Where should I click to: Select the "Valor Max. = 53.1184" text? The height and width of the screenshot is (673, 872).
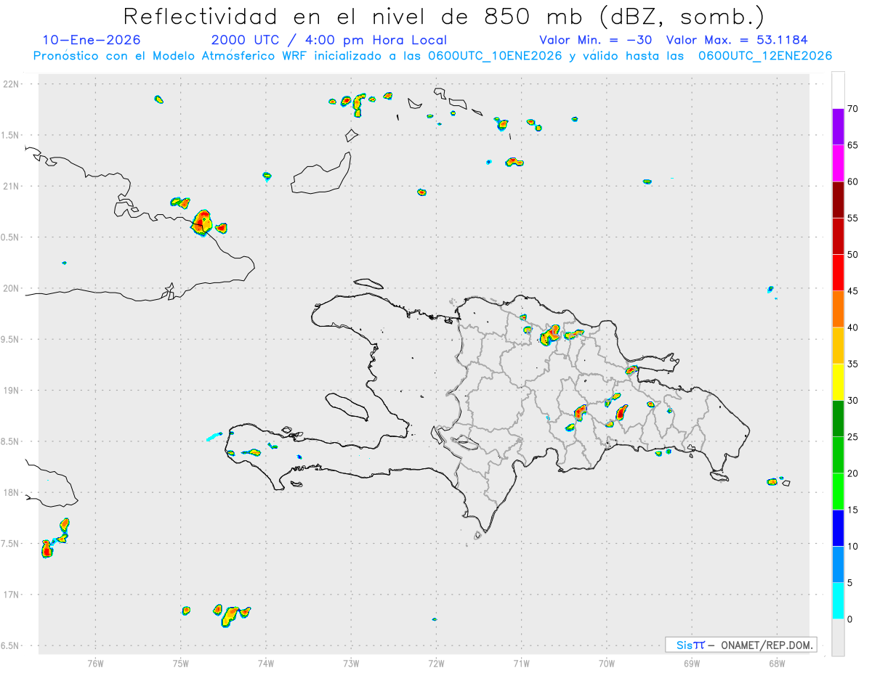click(x=737, y=40)
